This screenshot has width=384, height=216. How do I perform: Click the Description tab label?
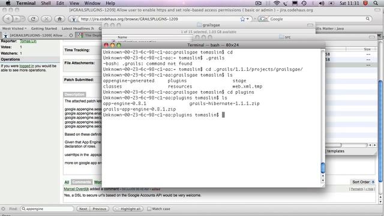pos(74,95)
